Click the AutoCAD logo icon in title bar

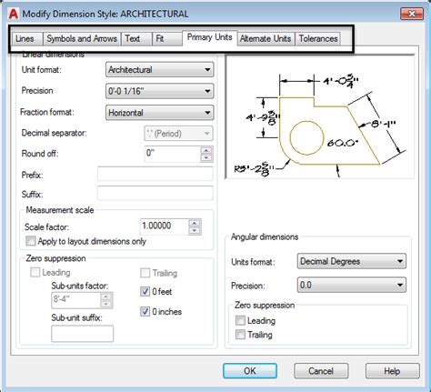(x=13, y=14)
